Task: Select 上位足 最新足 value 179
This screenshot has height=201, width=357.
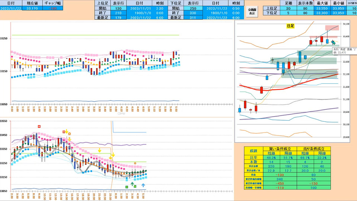Action: coord(118,17)
